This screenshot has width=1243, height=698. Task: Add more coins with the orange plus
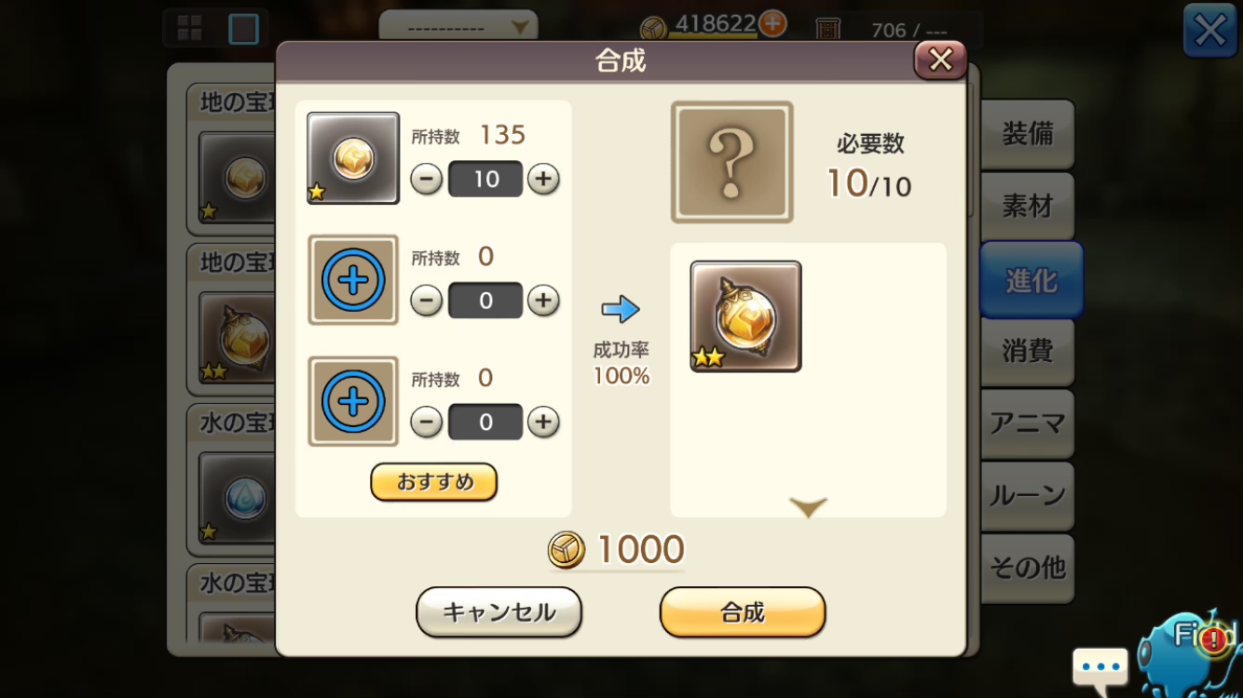coord(772,22)
